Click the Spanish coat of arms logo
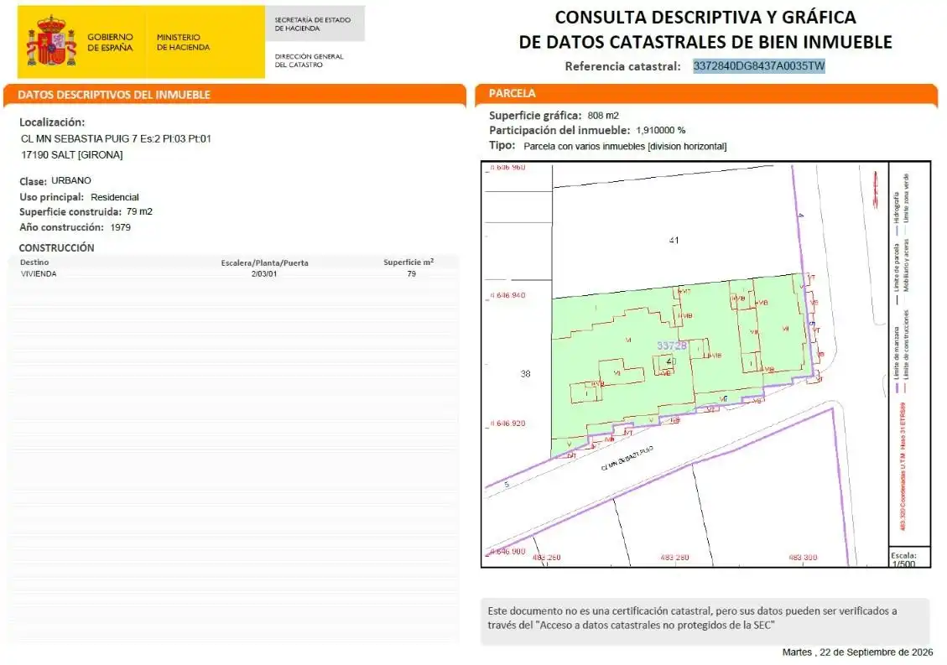 (50, 41)
